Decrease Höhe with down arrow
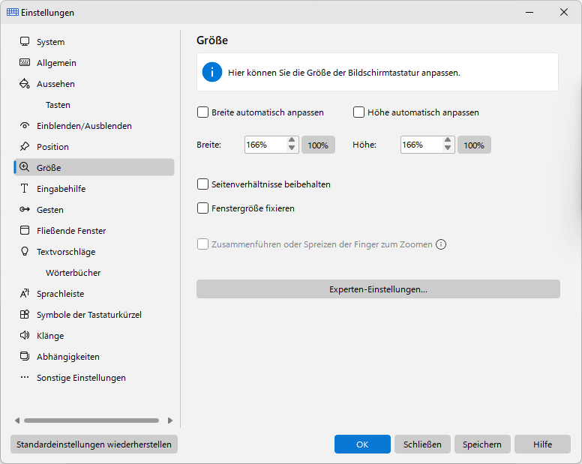 coord(448,148)
